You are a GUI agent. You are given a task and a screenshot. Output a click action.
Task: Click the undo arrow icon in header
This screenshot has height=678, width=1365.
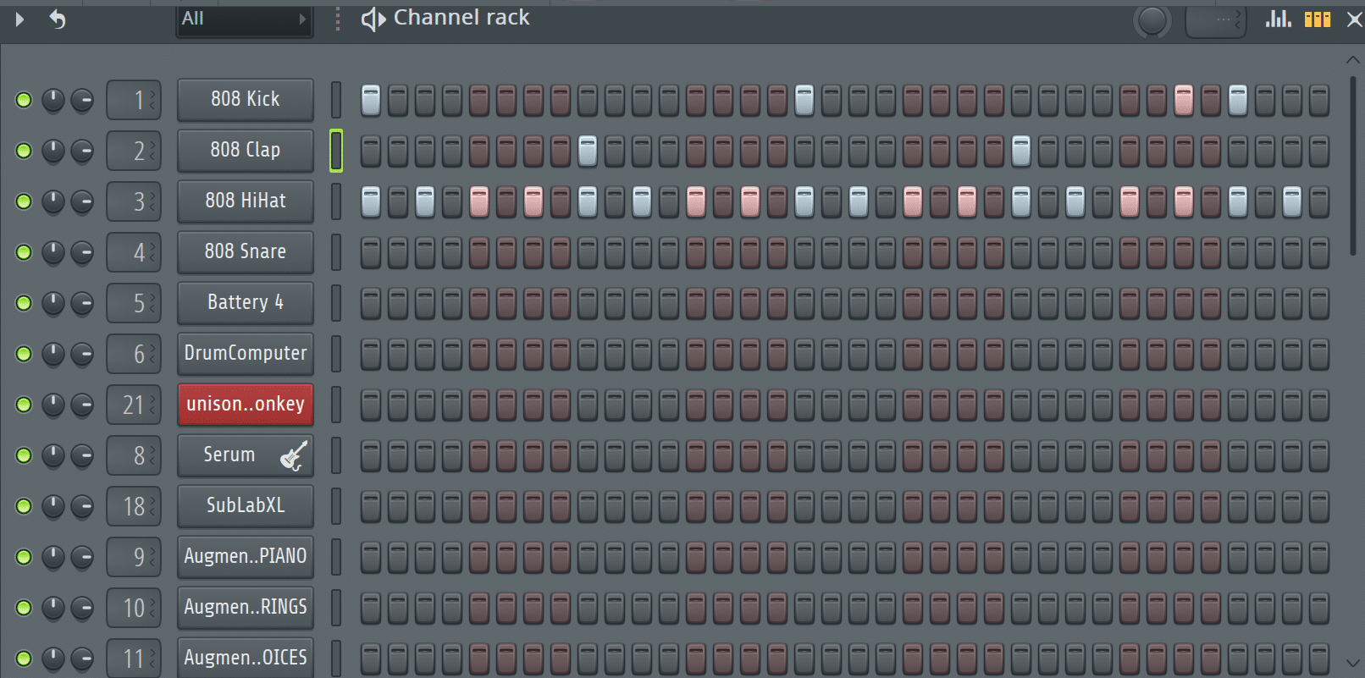pyautogui.click(x=57, y=19)
